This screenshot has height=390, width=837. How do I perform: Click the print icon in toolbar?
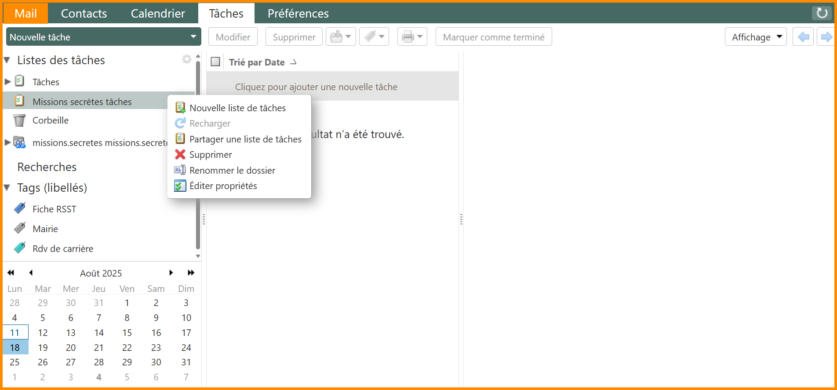(408, 37)
